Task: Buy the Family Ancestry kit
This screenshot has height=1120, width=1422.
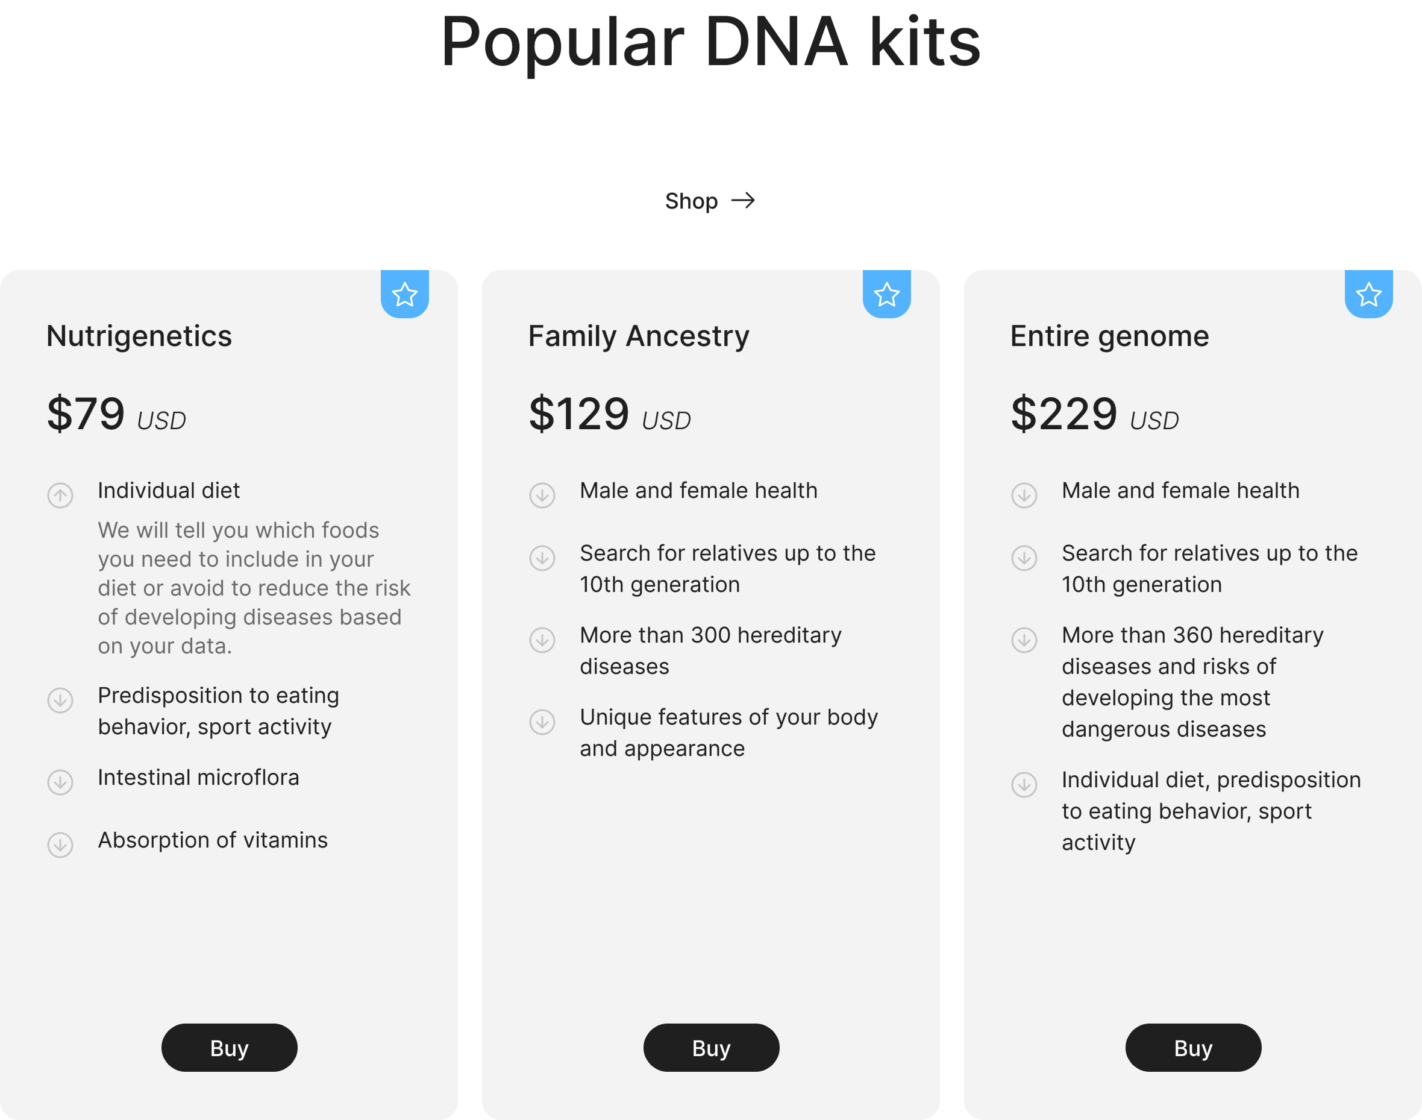Action: [x=711, y=1047]
